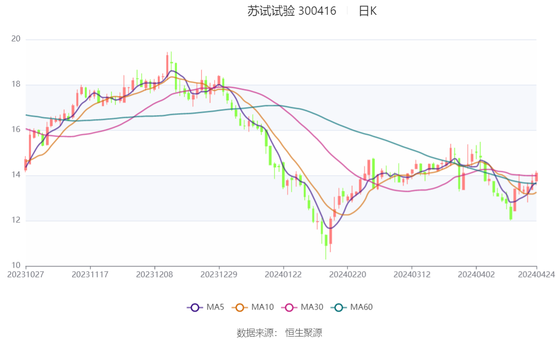Hide the MA60 line via label
This screenshot has height=339, width=559.
pos(361,307)
